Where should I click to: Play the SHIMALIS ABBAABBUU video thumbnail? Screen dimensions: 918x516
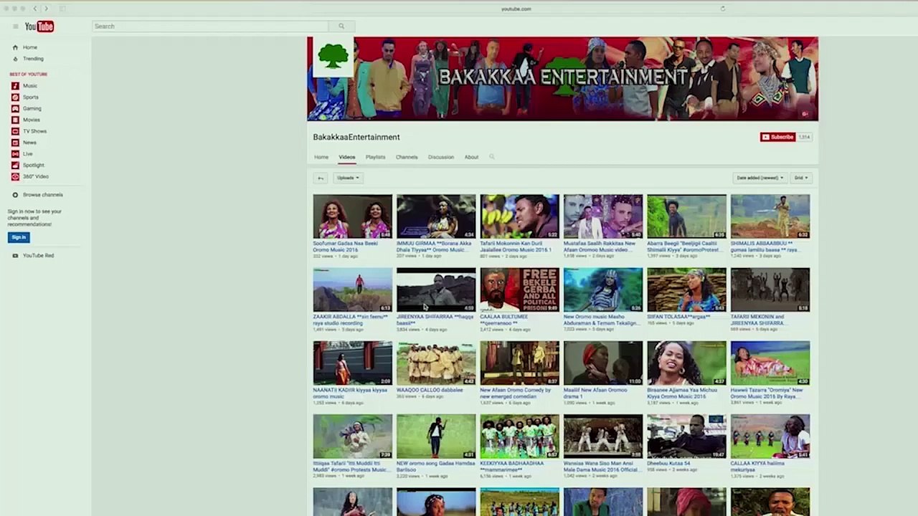pos(770,216)
